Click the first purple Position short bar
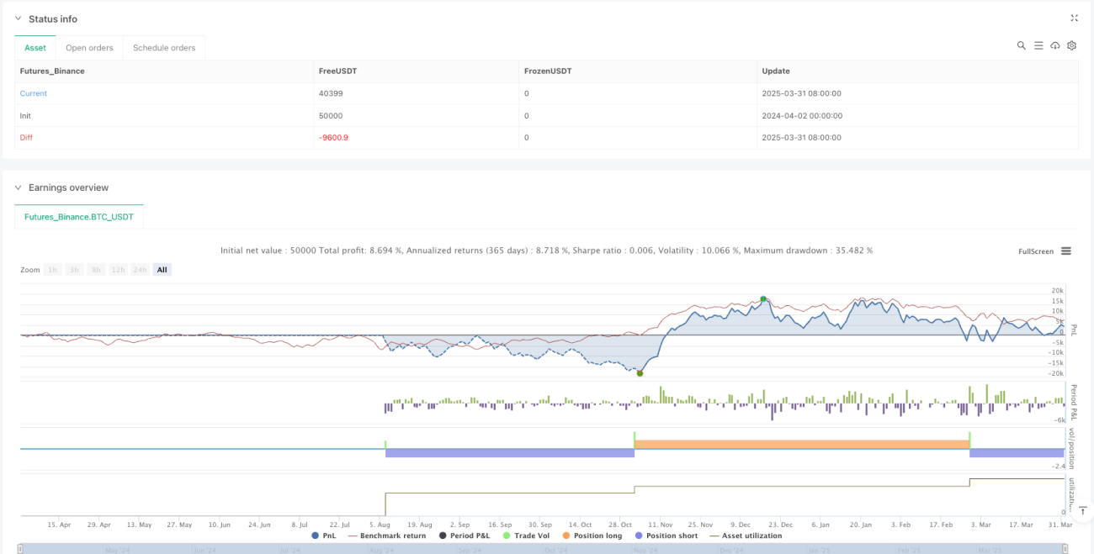This screenshot has width=1094, height=554. [509, 453]
